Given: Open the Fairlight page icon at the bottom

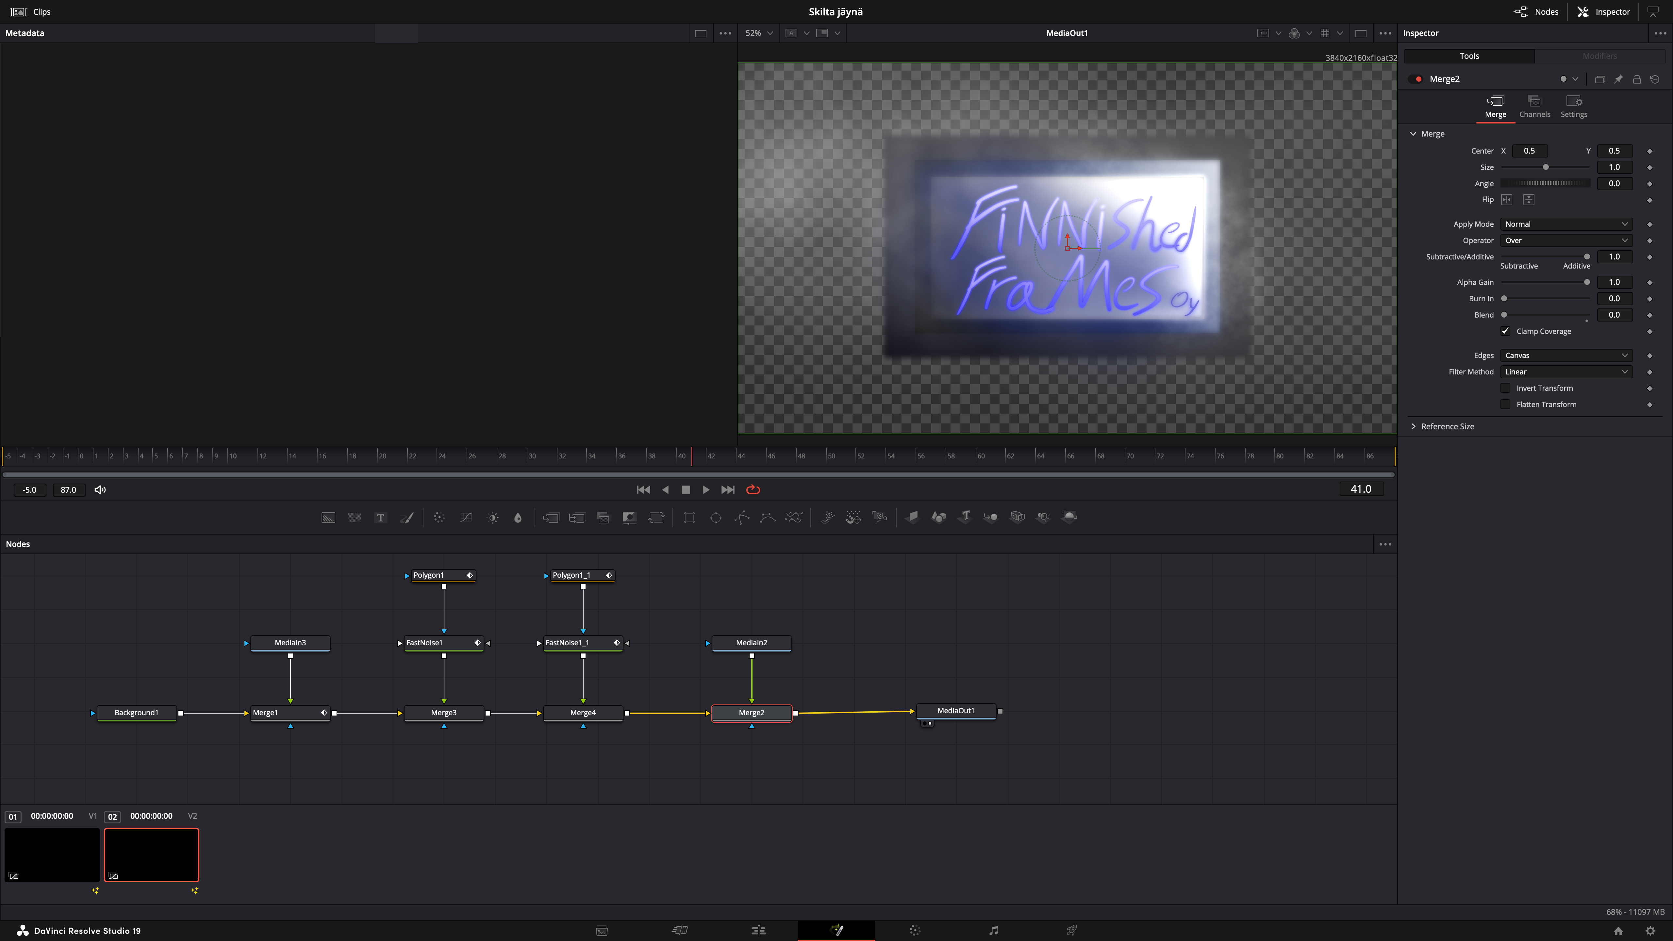Looking at the screenshot, I should [x=994, y=931].
